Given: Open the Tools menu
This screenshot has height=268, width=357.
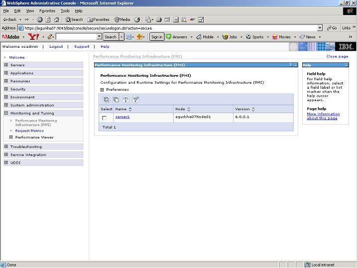Looking at the screenshot, I should 65,11.
